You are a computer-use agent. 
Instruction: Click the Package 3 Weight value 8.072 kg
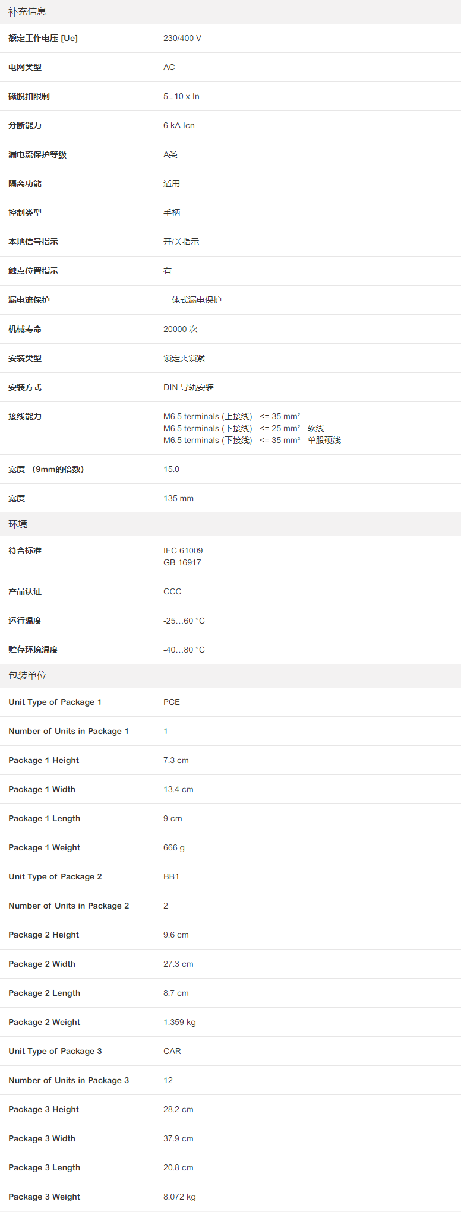179,1197
